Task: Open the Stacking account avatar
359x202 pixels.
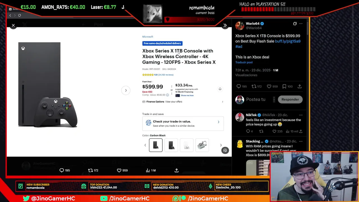Action: coord(240,144)
